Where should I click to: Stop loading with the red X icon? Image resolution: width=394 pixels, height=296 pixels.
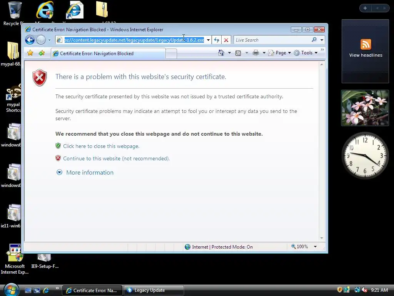pyautogui.click(x=226, y=40)
